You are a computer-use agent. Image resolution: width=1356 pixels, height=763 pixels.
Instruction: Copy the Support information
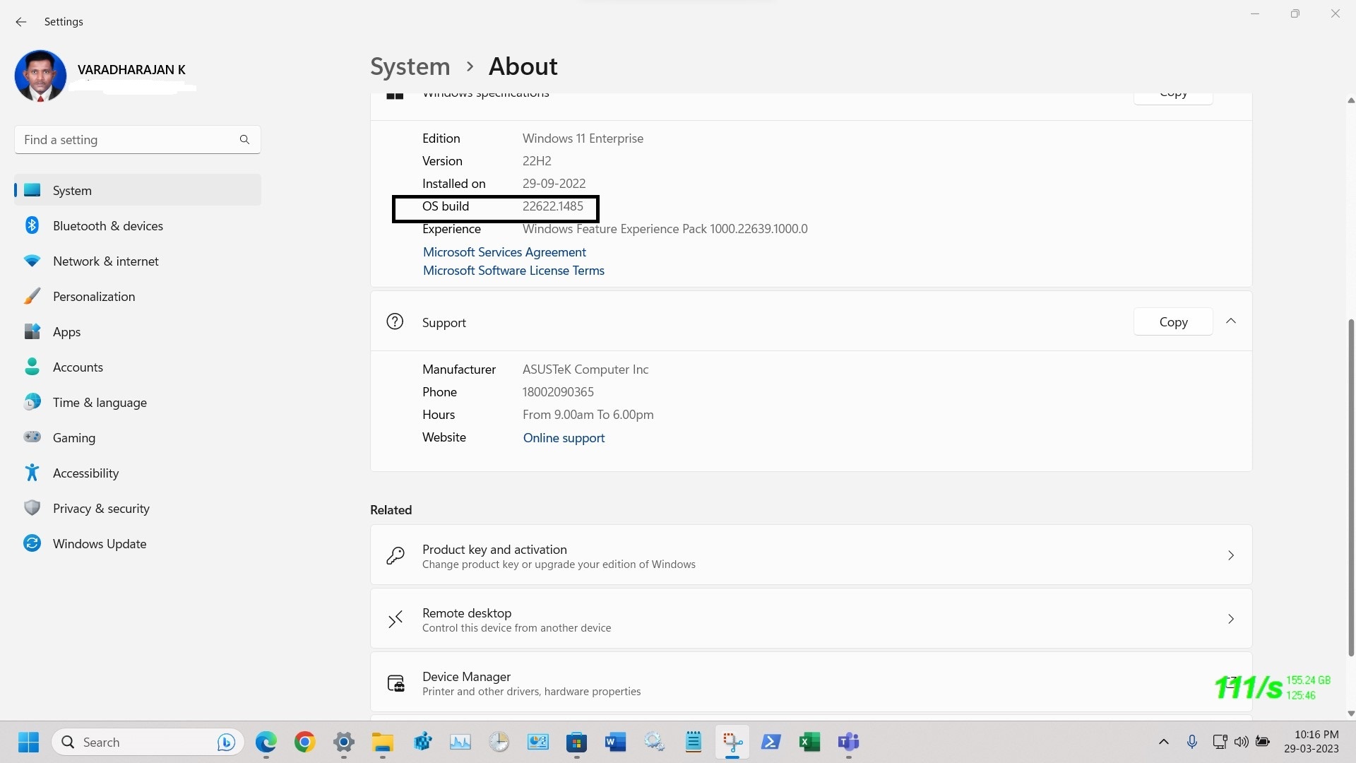tap(1173, 322)
